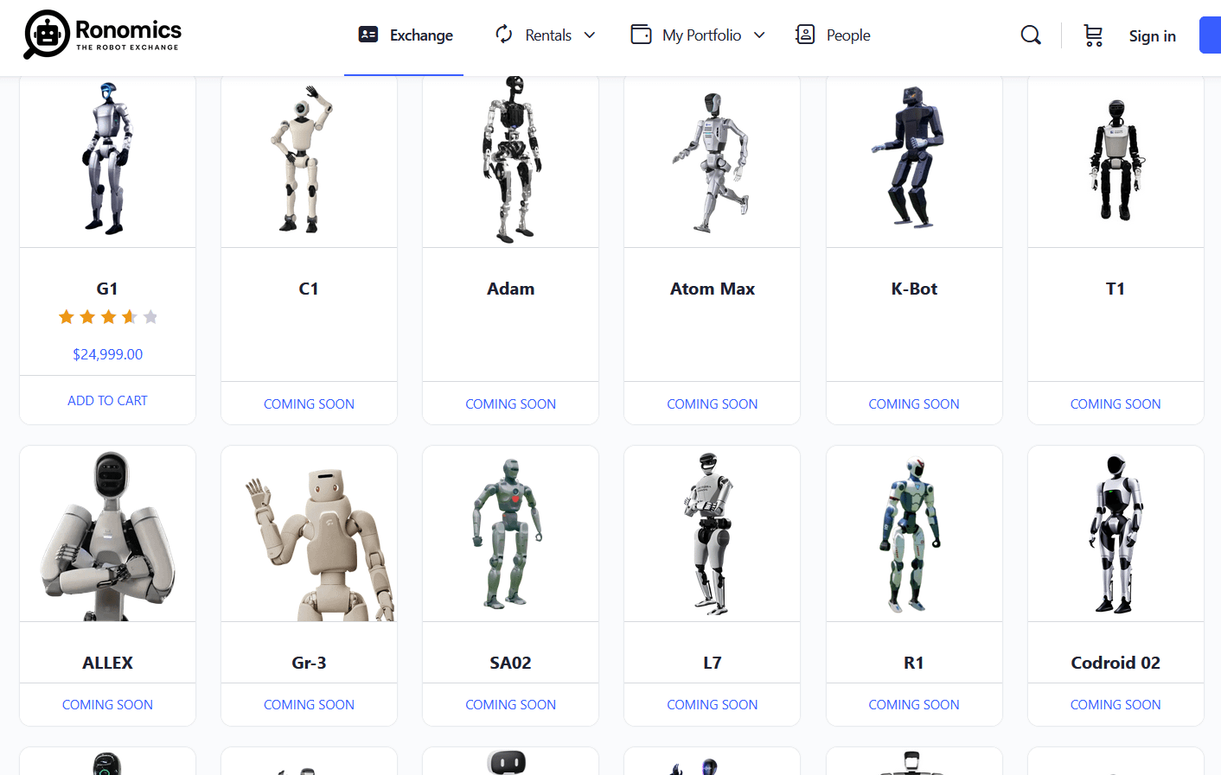The height and width of the screenshot is (775, 1221).
Task: Go to the People page
Action: (847, 35)
